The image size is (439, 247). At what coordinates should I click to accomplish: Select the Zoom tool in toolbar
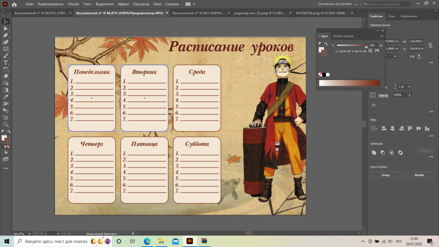pos(6,124)
